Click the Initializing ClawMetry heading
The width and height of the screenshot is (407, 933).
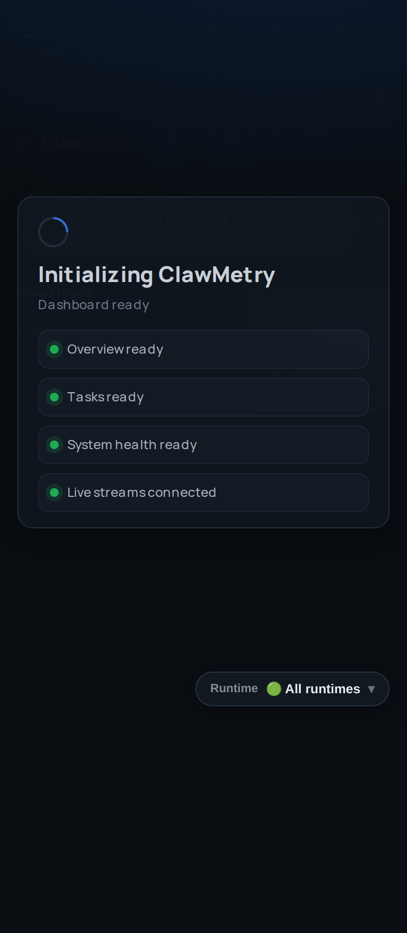point(157,275)
